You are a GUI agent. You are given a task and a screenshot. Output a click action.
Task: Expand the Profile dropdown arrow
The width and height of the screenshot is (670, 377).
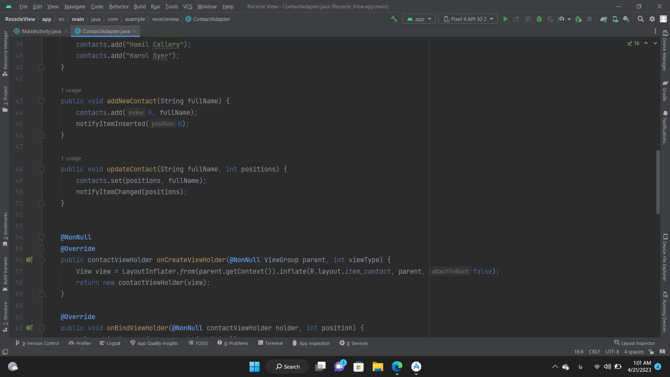pos(569,19)
